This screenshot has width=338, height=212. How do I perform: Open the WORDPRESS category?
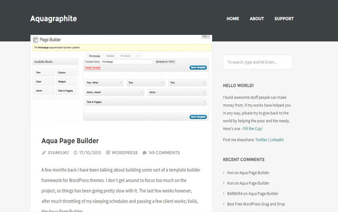[125, 153]
